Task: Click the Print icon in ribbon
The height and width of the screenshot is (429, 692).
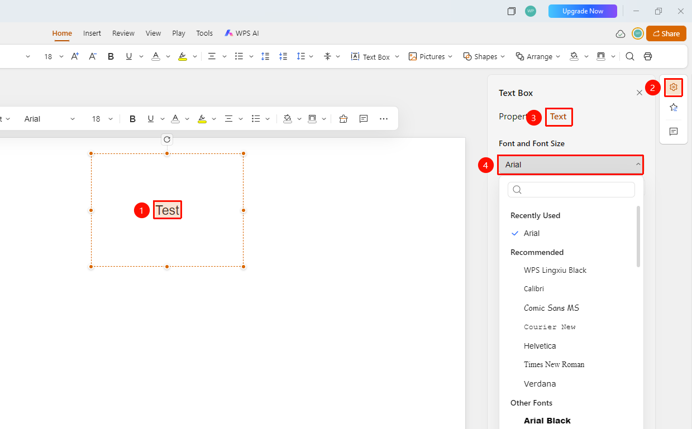Action: 648,56
